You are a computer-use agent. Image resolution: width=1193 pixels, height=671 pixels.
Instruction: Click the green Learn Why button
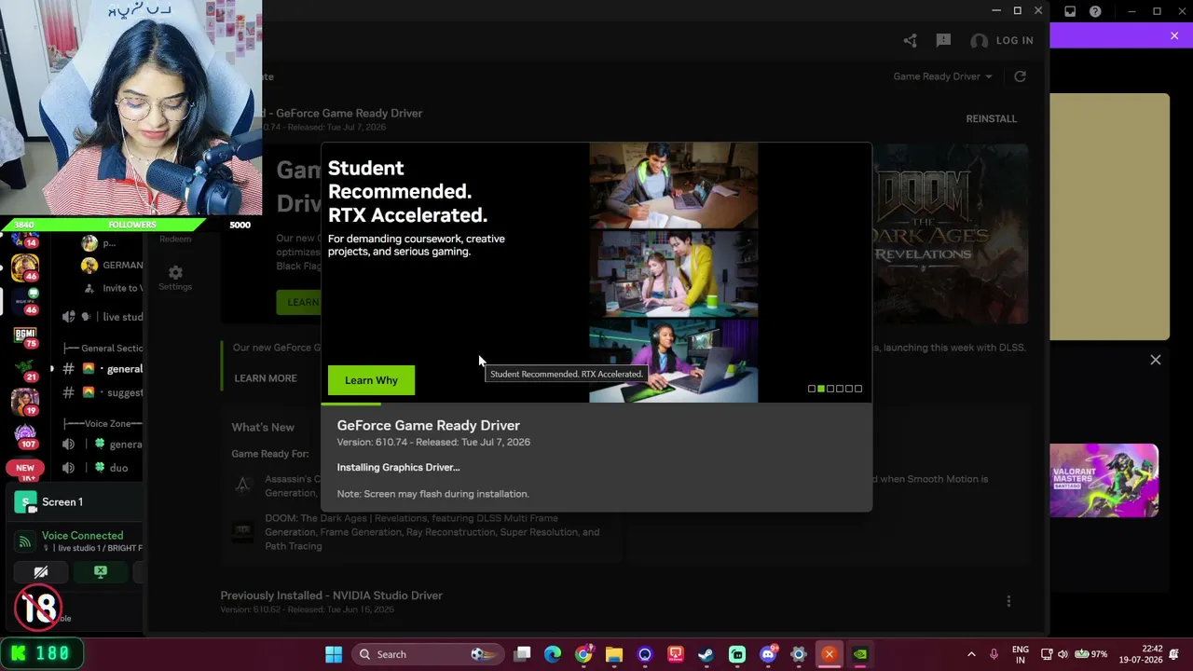tap(371, 380)
